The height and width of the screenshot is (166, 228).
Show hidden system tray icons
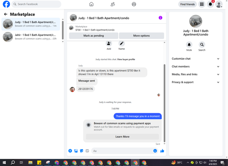coord(188,162)
